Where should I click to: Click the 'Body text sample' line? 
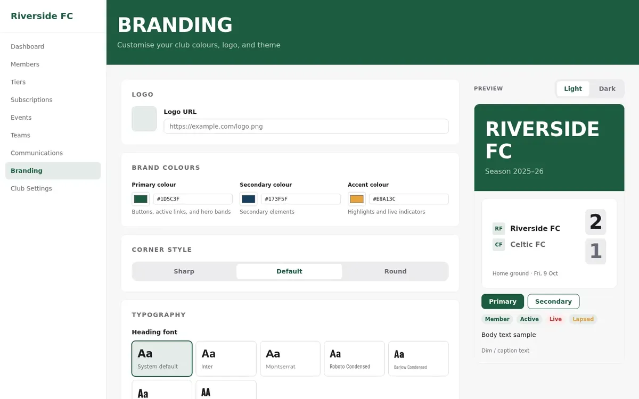click(x=509, y=335)
